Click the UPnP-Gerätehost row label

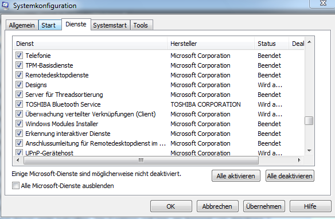click(x=49, y=152)
